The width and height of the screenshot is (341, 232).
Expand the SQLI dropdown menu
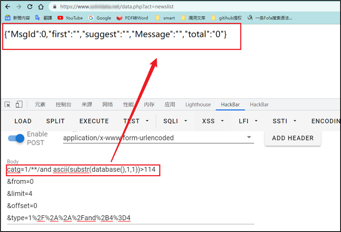point(175,121)
